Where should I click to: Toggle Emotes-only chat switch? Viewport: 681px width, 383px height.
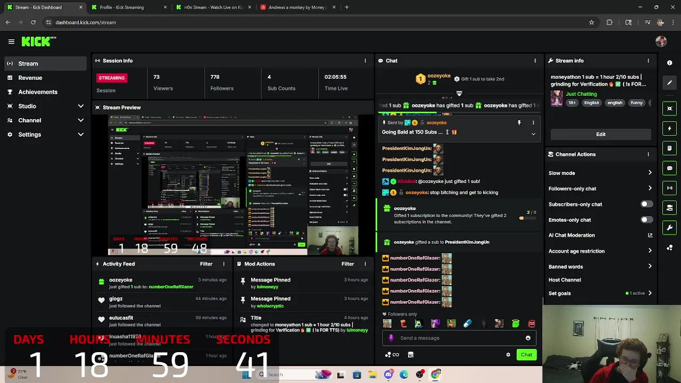coord(646,220)
